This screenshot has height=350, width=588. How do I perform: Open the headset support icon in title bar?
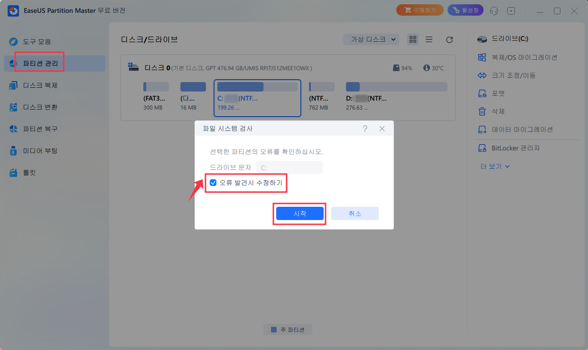point(494,10)
